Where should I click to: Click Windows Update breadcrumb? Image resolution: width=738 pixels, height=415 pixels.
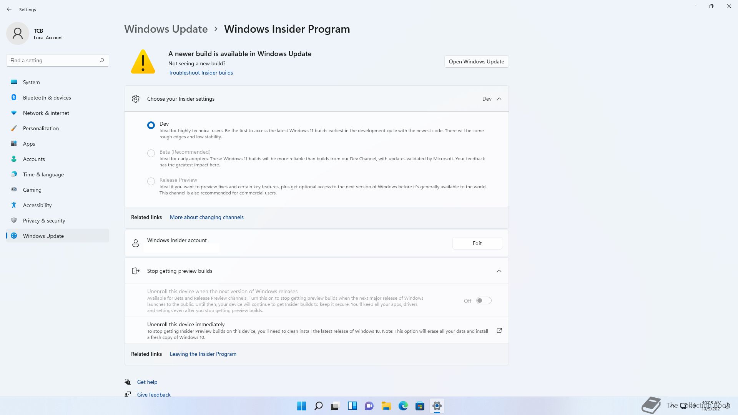click(x=166, y=29)
